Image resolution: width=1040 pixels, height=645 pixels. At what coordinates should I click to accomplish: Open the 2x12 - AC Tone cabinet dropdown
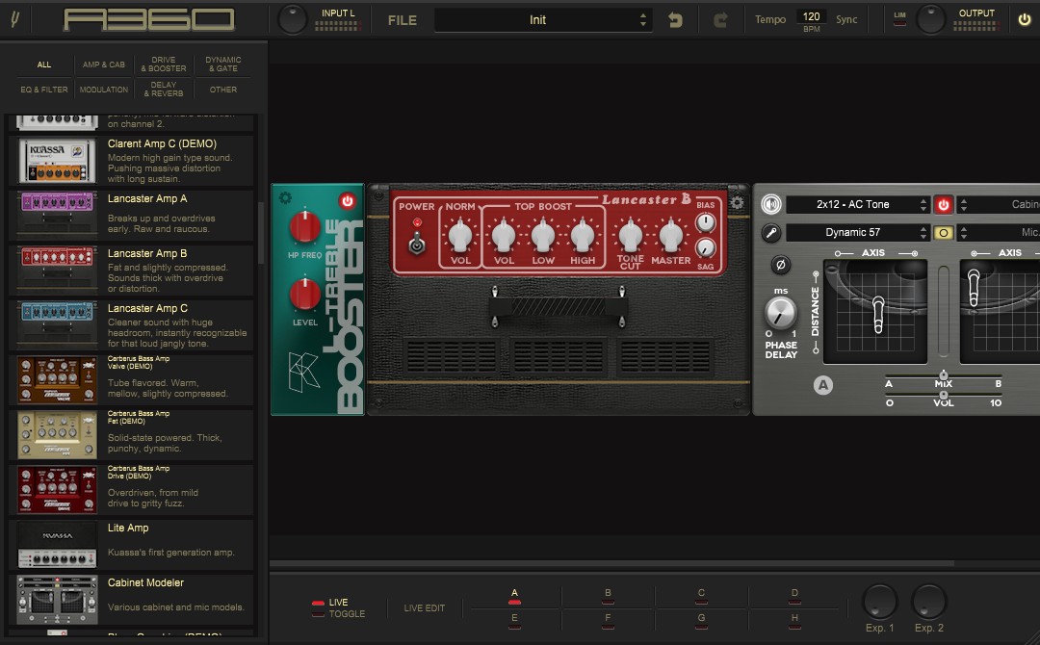[x=858, y=204]
